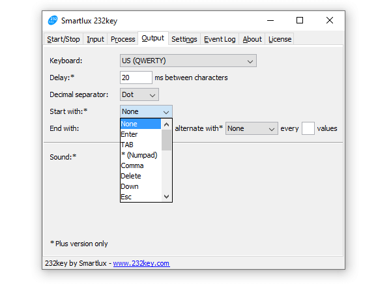Image resolution: width=391 pixels, height=284 pixels.
Task: Open the alternate with dropdown
Action: pos(252,129)
